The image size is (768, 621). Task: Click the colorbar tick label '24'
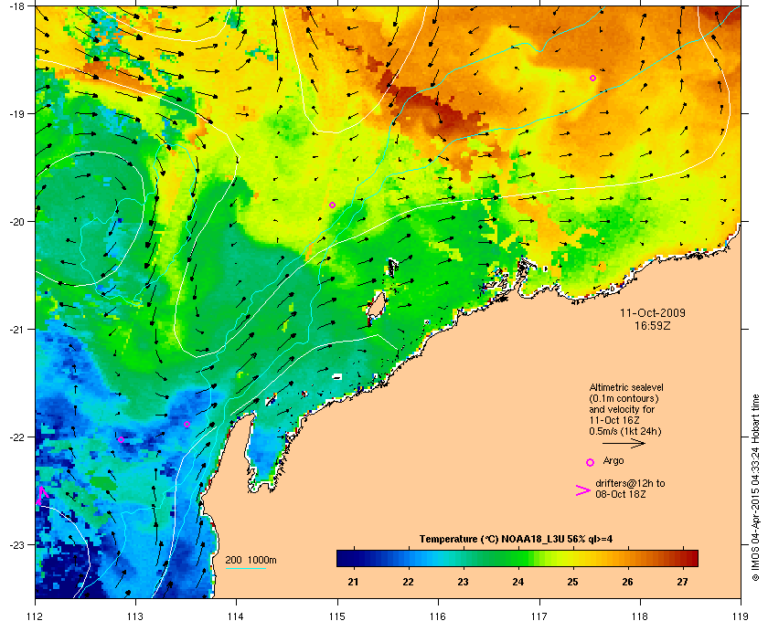click(517, 582)
